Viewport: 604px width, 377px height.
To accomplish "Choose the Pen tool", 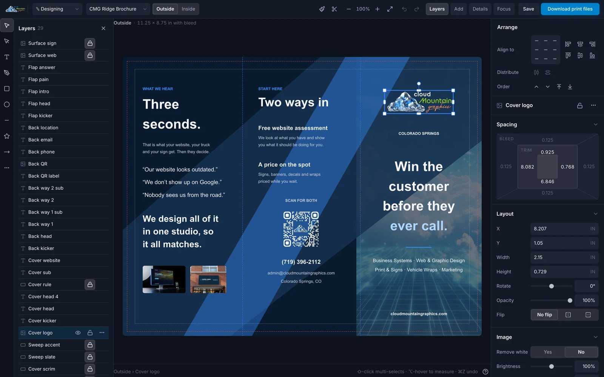I will coord(7,73).
